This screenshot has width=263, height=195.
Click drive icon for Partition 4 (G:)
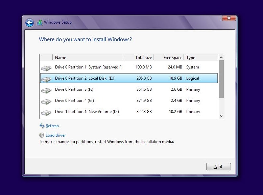[x=46, y=101]
